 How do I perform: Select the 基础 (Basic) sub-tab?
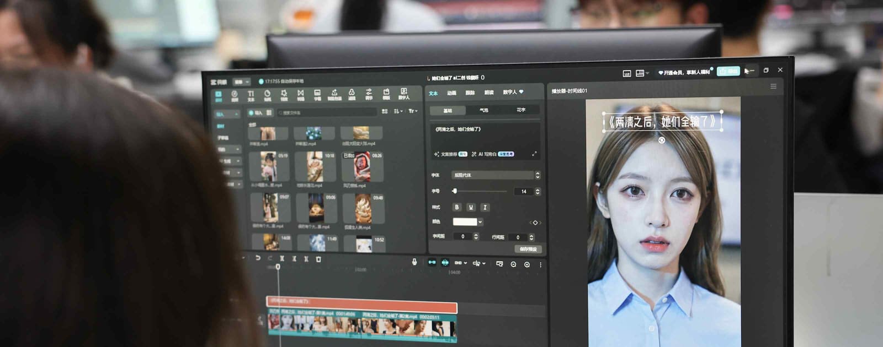(448, 111)
